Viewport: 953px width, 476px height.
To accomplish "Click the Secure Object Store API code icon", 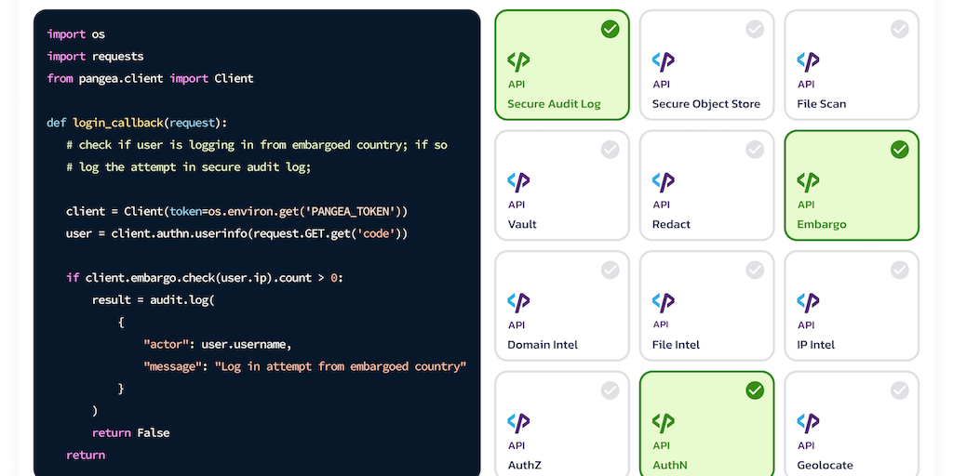I will click(663, 61).
